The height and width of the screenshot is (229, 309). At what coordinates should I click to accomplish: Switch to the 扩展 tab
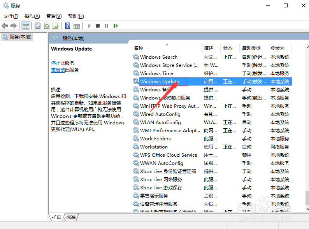click(x=57, y=217)
